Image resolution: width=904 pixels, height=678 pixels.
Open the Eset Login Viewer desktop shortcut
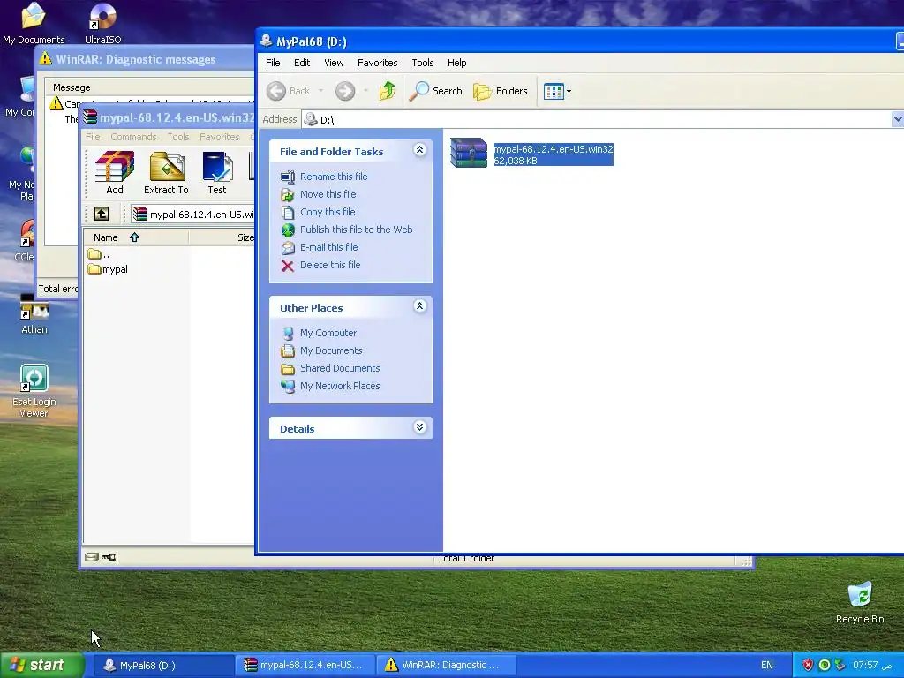(x=34, y=391)
